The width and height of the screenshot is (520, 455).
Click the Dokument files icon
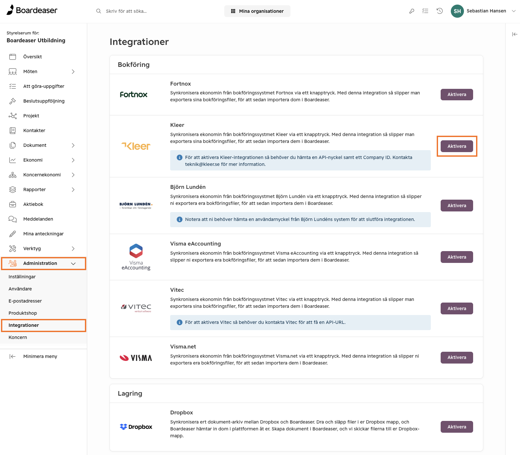pos(12,145)
